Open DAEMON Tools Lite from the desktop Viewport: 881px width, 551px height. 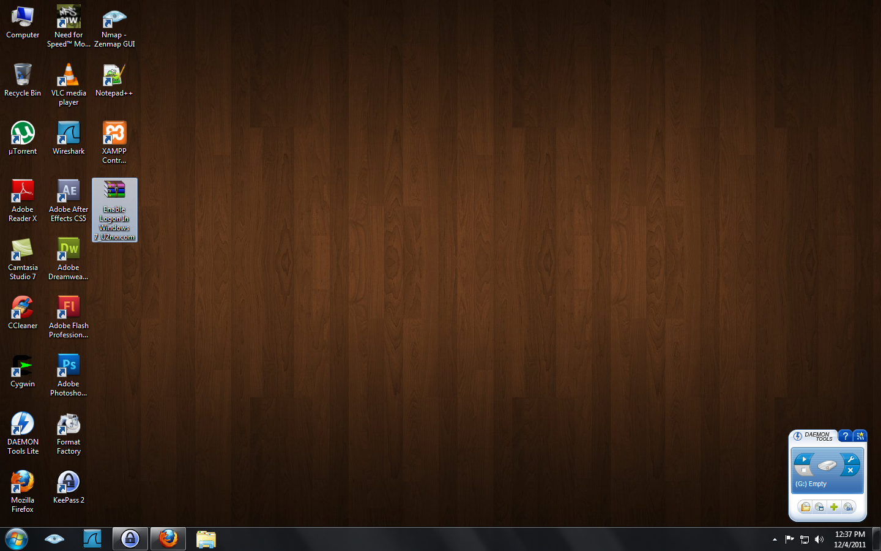tap(23, 425)
